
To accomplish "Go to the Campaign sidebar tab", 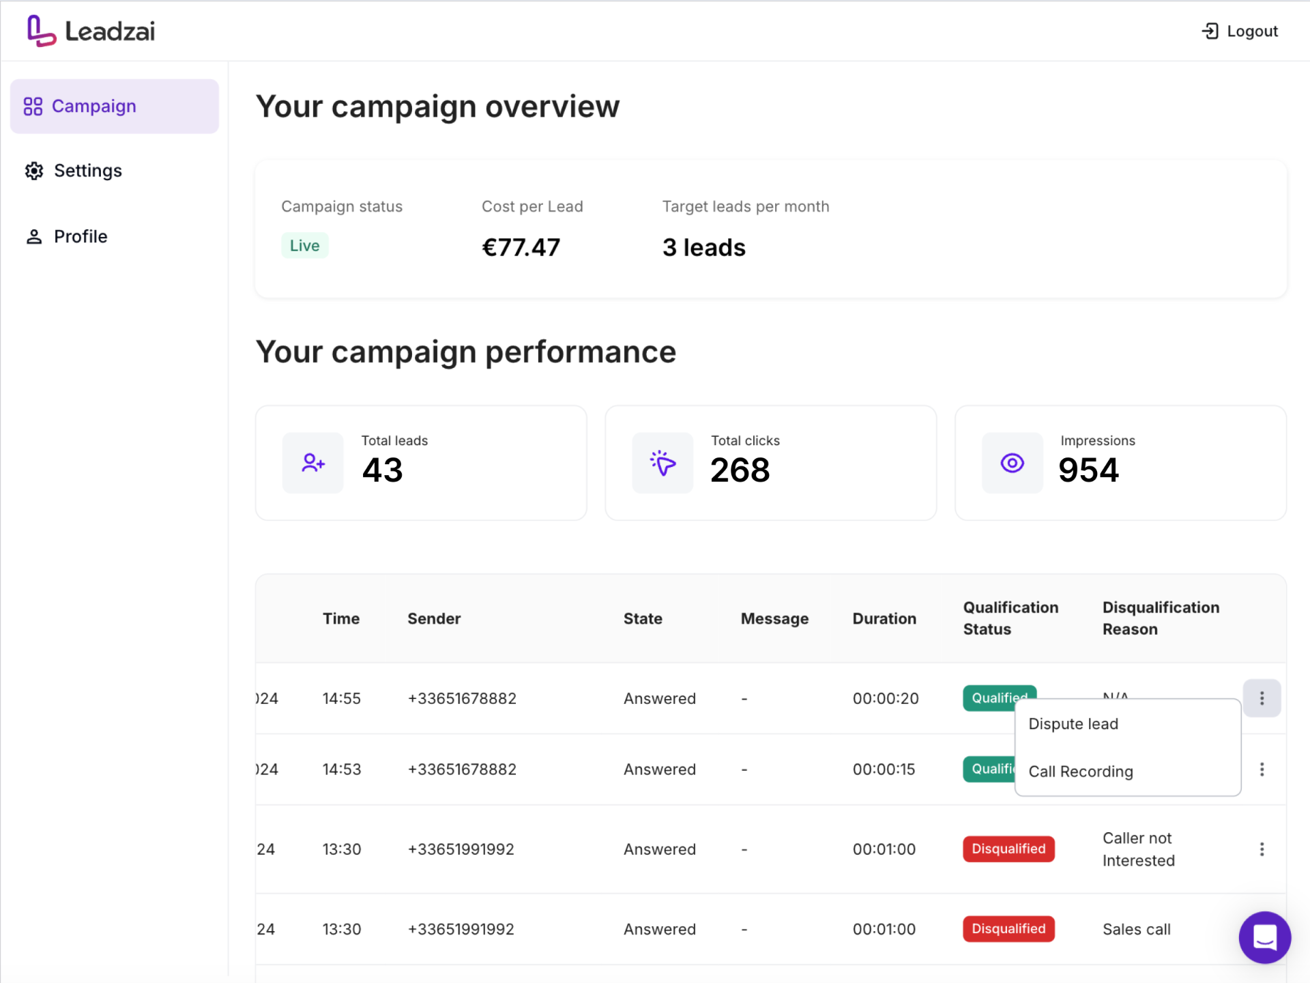I will tap(115, 106).
